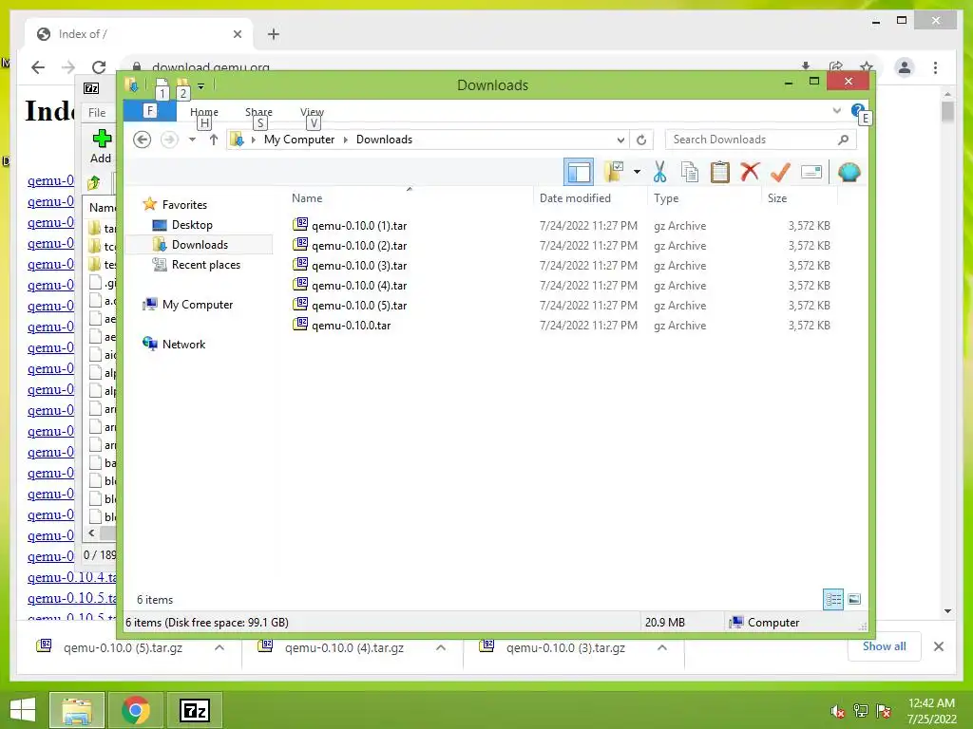Select My Computer in navigation pane
The height and width of the screenshot is (729, 973).
[x=198, y=305]
